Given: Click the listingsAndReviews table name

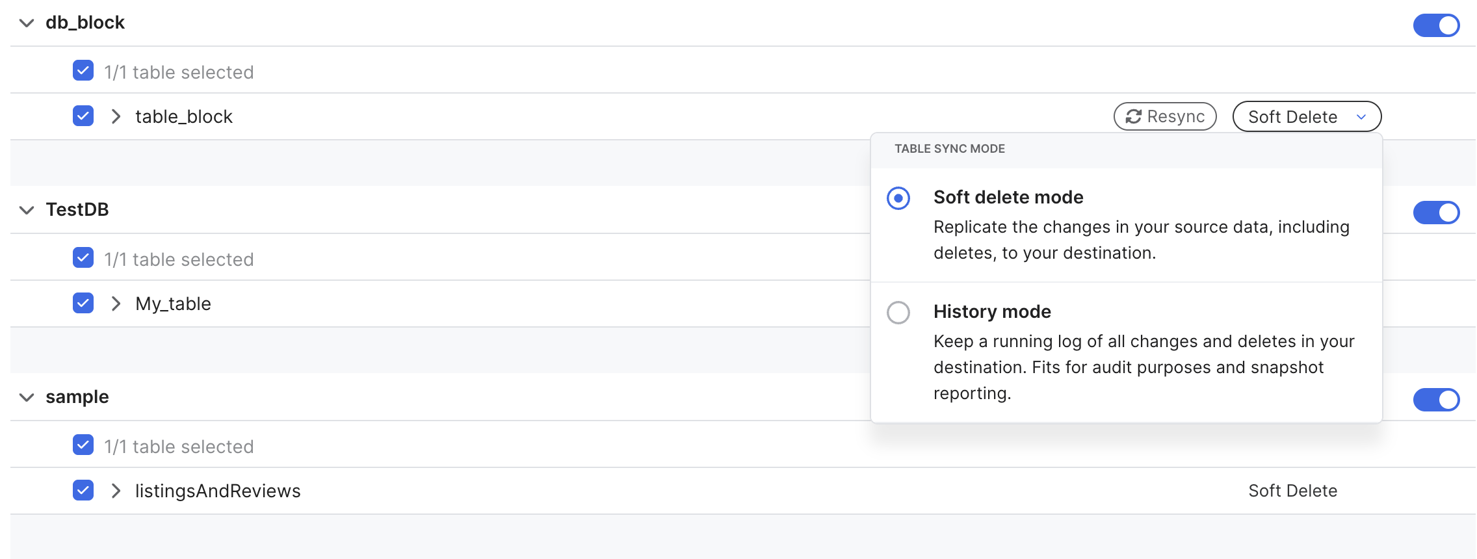Looking at the screenshot, I should [218, 491].
